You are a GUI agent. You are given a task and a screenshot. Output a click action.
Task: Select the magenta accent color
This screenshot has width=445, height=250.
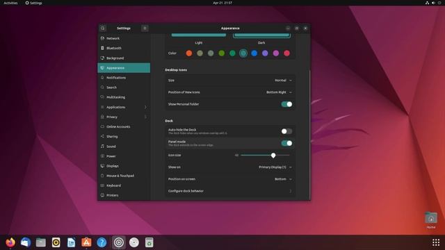click(276, 53)
